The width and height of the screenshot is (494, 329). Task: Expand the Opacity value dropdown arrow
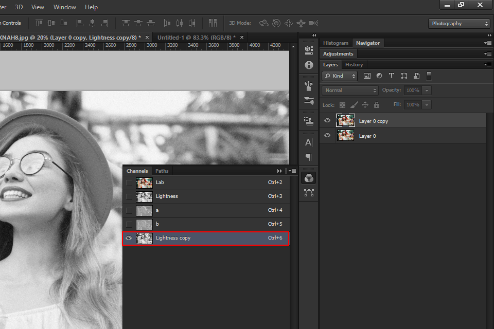click(x=427, y=90)
